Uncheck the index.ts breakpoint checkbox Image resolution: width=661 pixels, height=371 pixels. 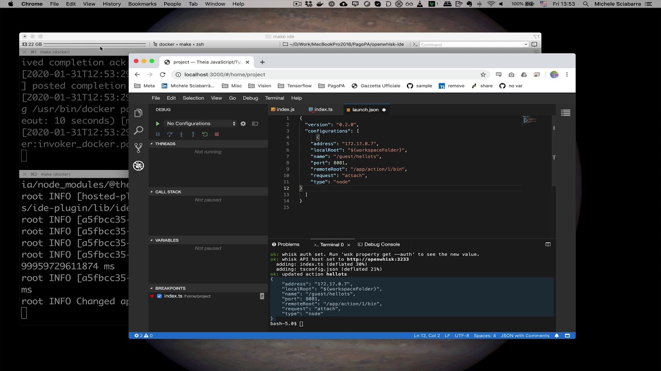pos(160,296)
